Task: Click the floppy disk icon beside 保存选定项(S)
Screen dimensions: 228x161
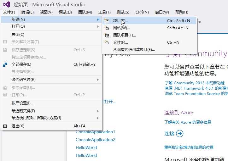Action: (5, 50)
